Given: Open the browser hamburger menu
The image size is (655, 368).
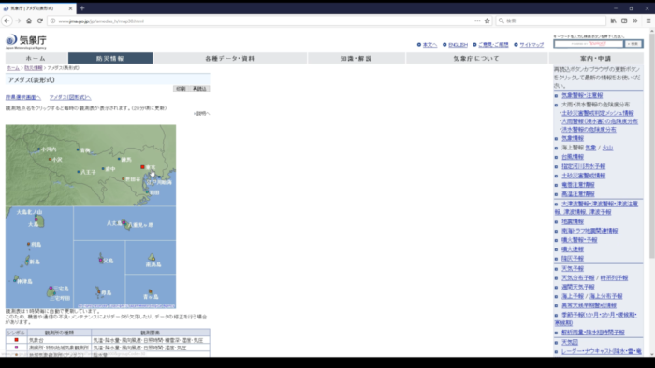Looking at the screenshot, I should click(x=648, y=21).
